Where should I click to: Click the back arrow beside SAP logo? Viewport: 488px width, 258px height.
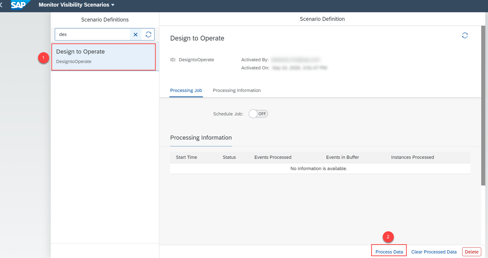click(x=1, y=5)
